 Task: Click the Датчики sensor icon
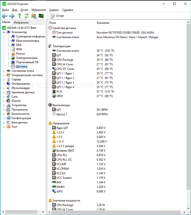click(13, 67)
